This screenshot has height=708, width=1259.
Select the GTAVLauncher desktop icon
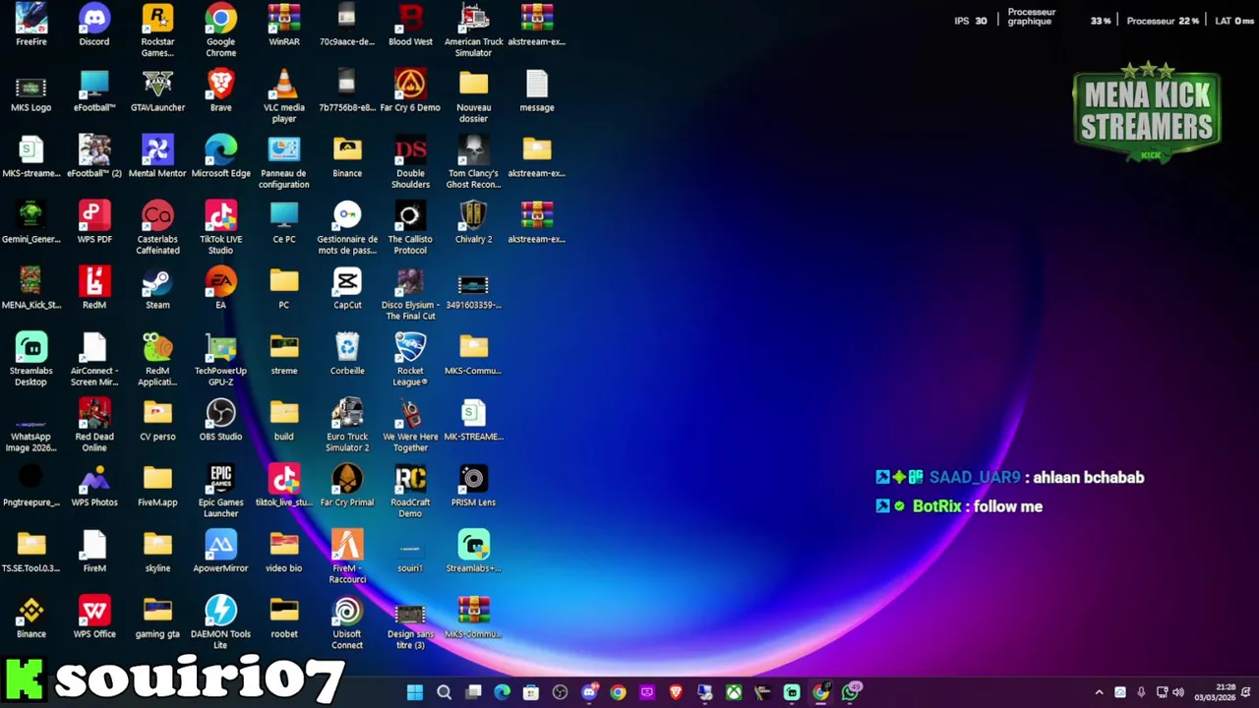pos(157,90)
